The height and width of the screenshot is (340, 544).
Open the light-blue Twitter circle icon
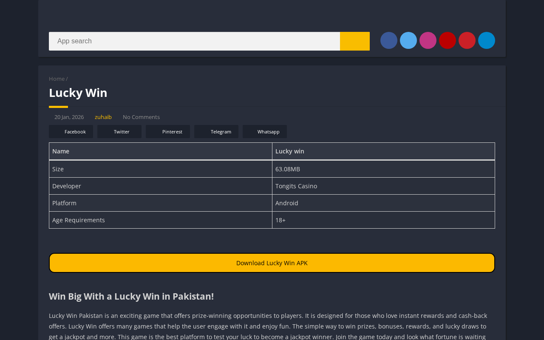click(408, 40)
